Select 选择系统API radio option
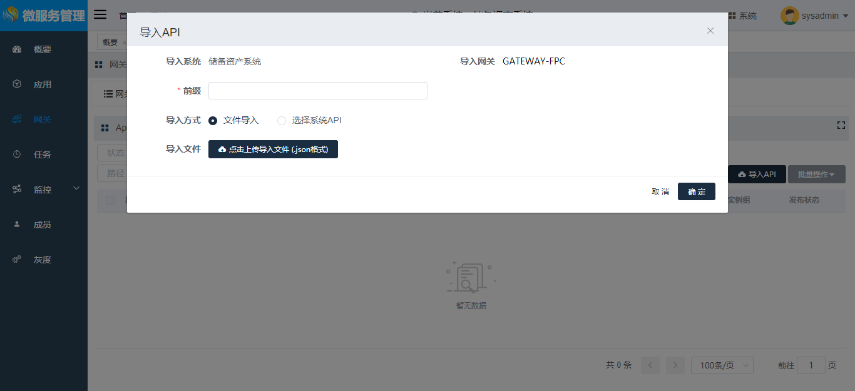855x391 pixels. [x=282, y=121]
